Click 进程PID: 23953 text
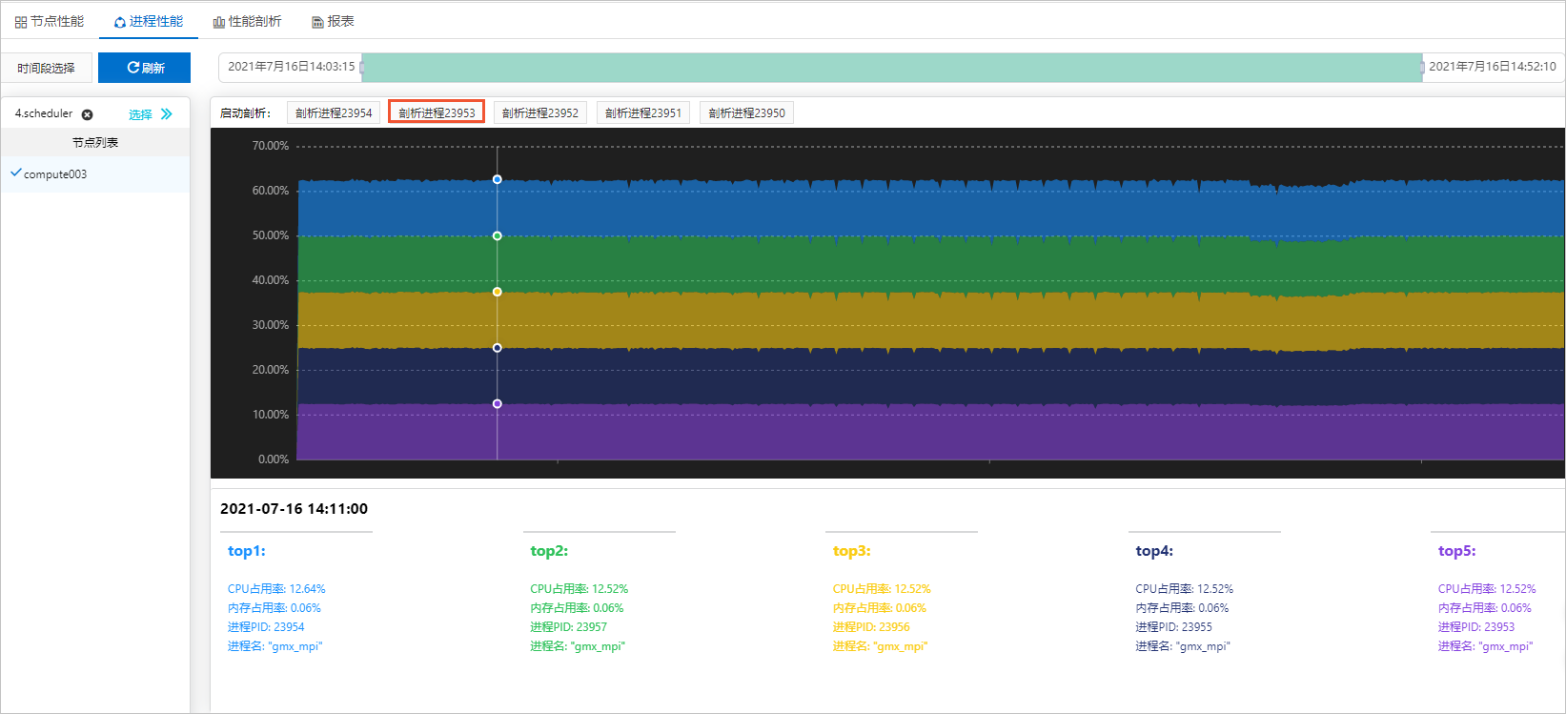 (x=1476, y=627)
